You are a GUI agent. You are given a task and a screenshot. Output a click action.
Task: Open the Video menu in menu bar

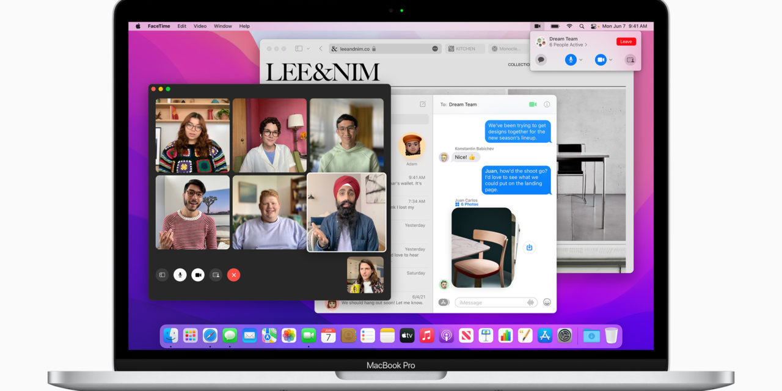(200, 26)
